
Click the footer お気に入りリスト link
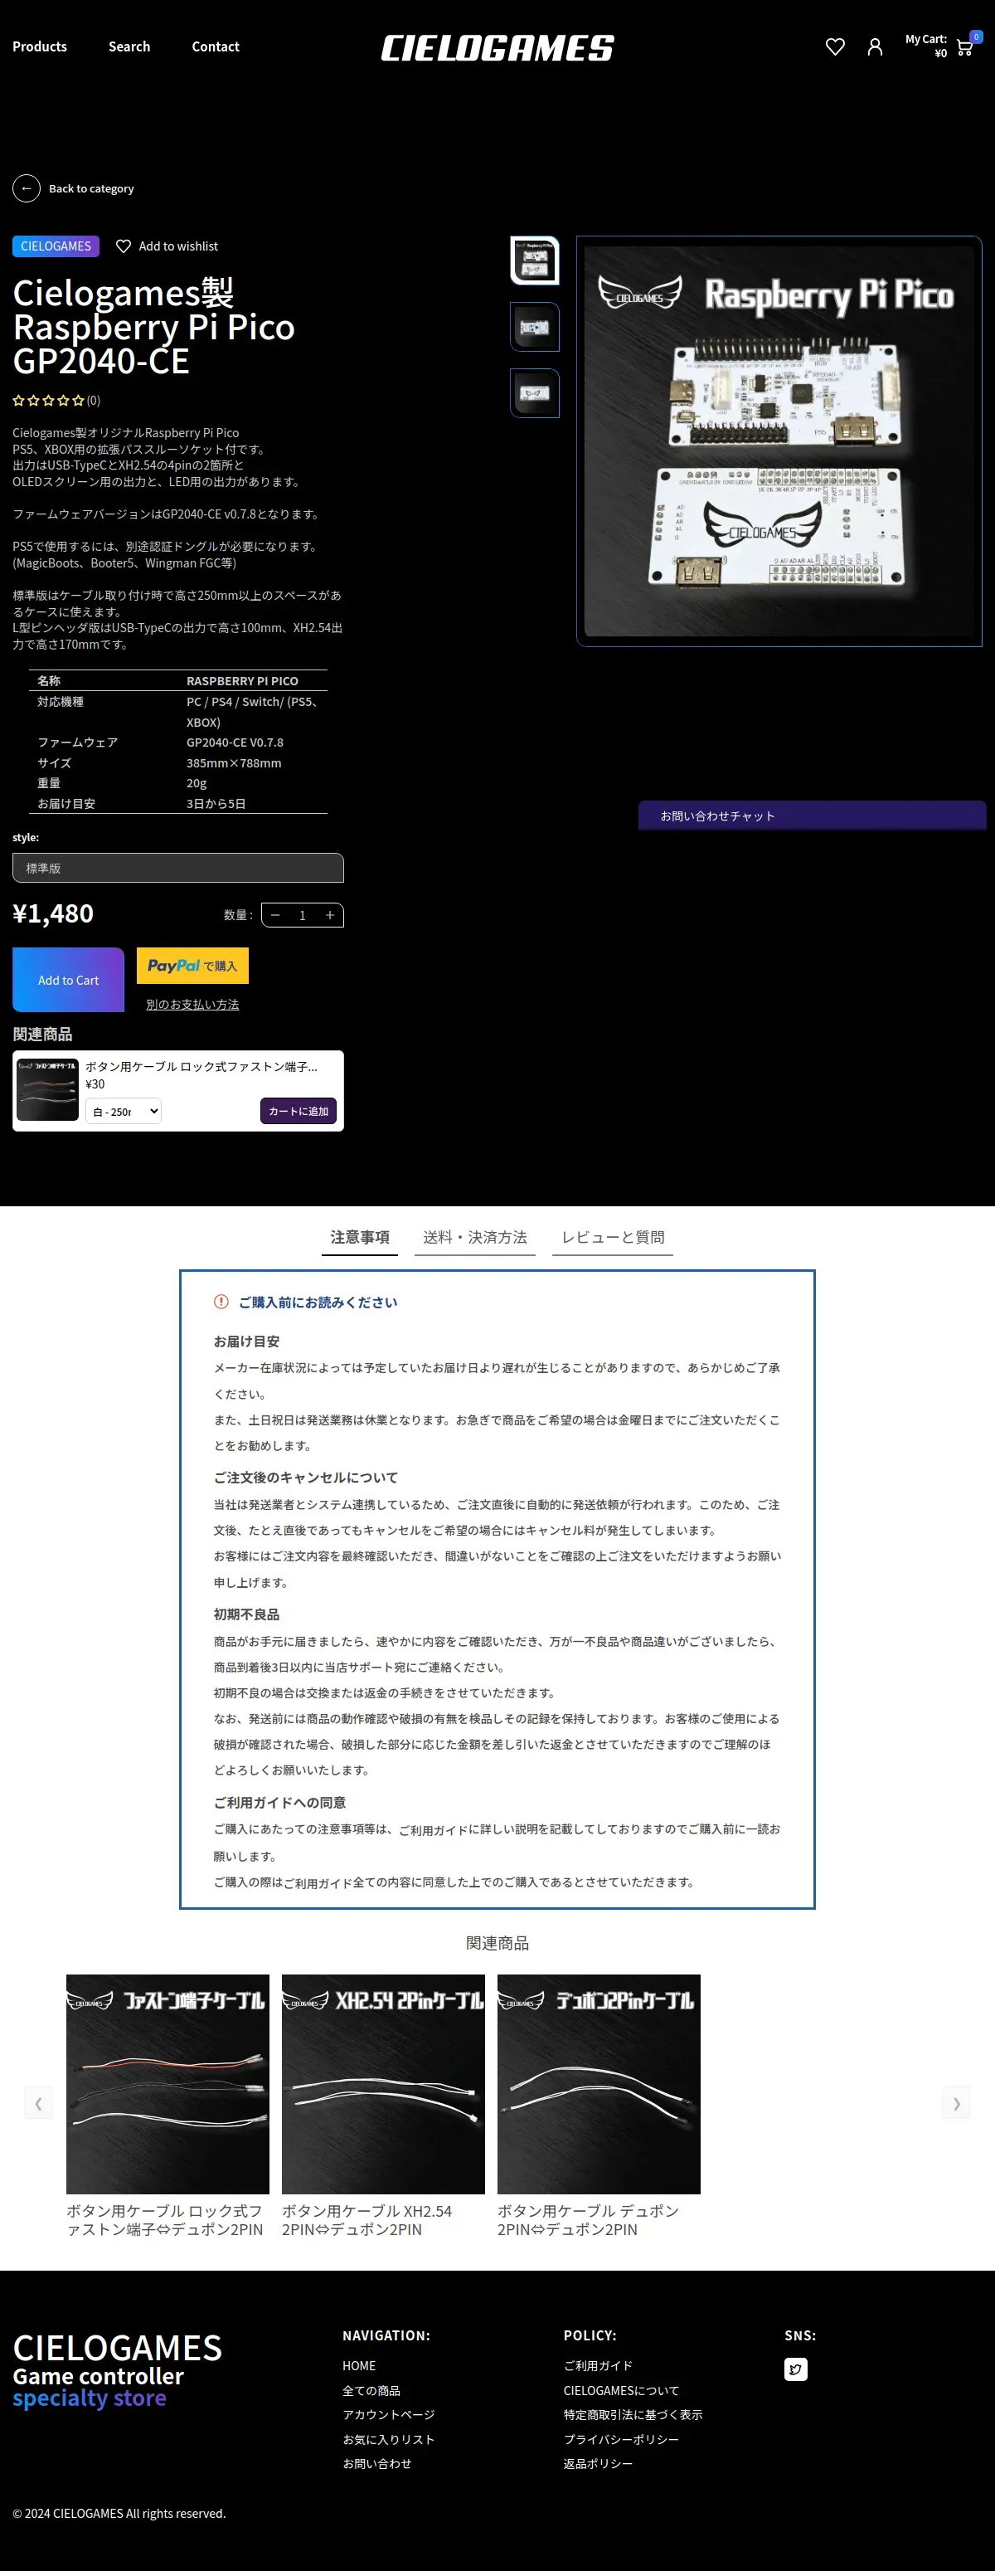[x=389, y=2439]
